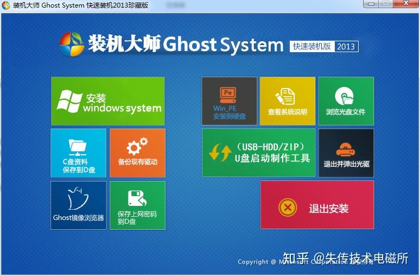Click the 快速装机版 badge
Screen dimensions: 420x276
312,46
